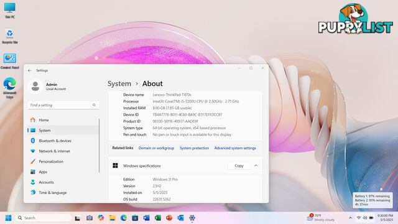Launch PowerPoint from the taskbar
The width and height of the screenshot is (398, 224).
click(169, 218)
